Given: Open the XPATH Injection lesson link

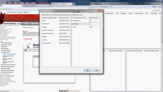Looking at the screenshot, I should 5,48.
